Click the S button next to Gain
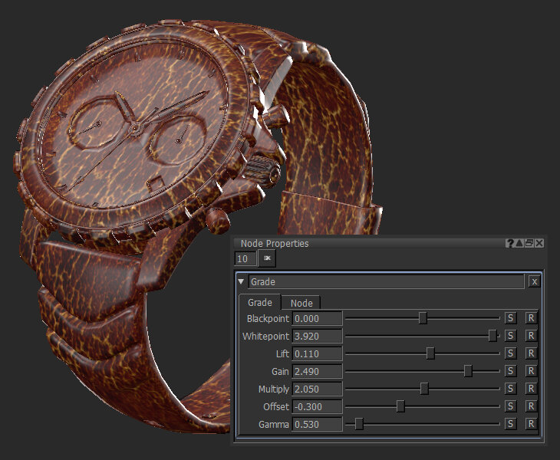The height and width of the screenshot is (460, 560). click(x=511, y=371)
